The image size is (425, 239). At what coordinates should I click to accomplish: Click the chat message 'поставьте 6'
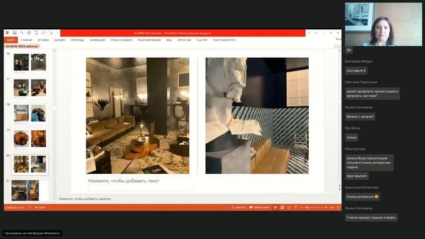pos(356,71)
